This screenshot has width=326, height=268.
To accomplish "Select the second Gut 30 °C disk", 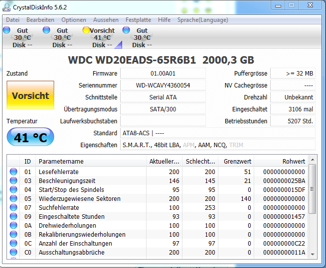I will pos(58,37).
